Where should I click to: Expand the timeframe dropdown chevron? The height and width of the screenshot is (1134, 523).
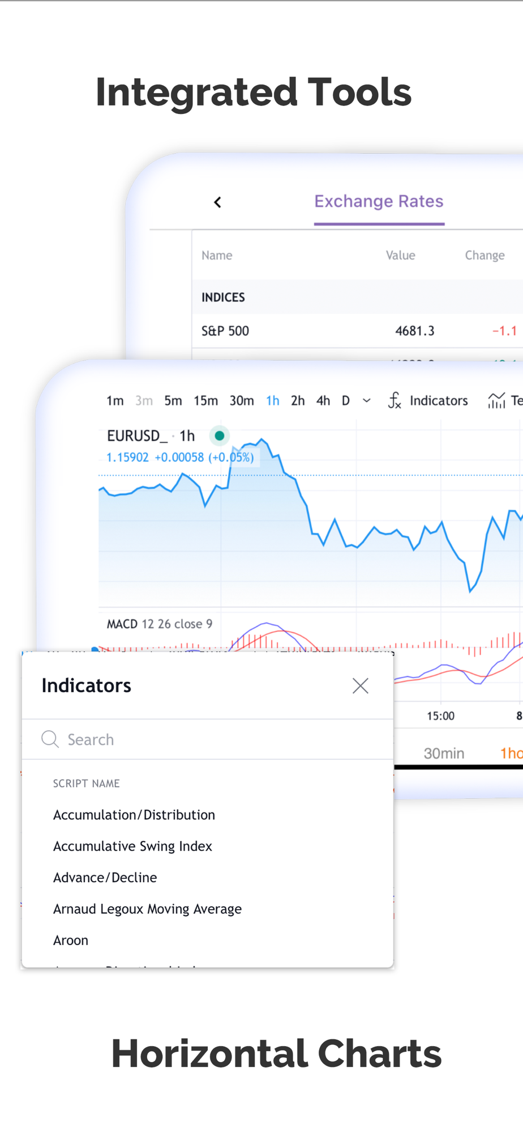(x=367, y=401)
